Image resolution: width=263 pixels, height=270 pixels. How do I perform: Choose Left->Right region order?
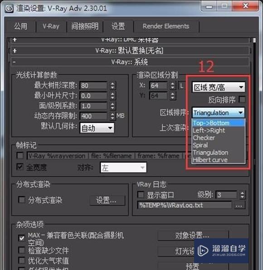[219, 130]
